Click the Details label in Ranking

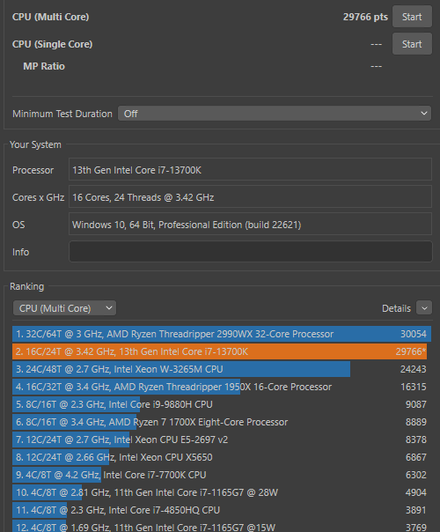tap(396, 308)
